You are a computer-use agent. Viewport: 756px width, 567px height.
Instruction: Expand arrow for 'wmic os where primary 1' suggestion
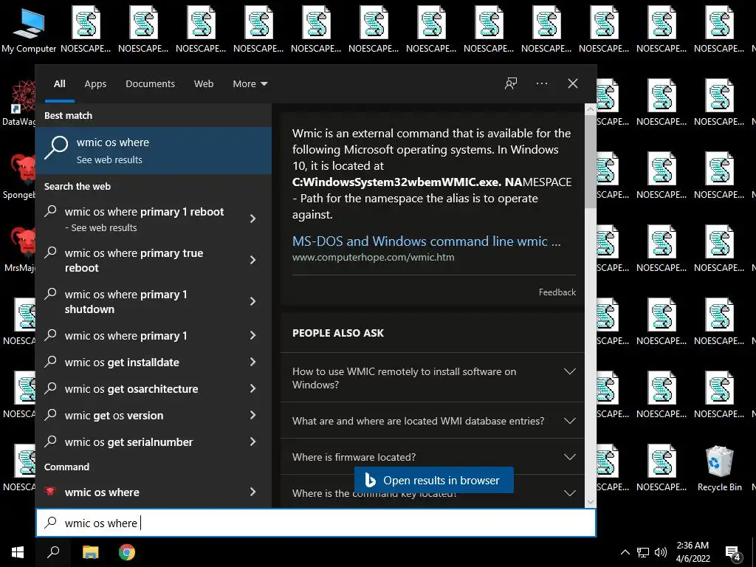252,335
